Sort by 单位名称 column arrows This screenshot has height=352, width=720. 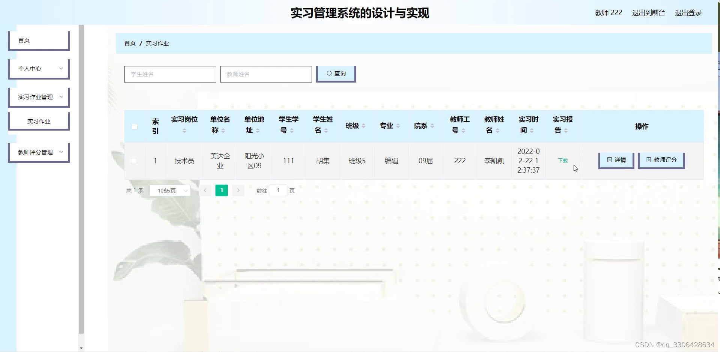click(x=223, y=131)
